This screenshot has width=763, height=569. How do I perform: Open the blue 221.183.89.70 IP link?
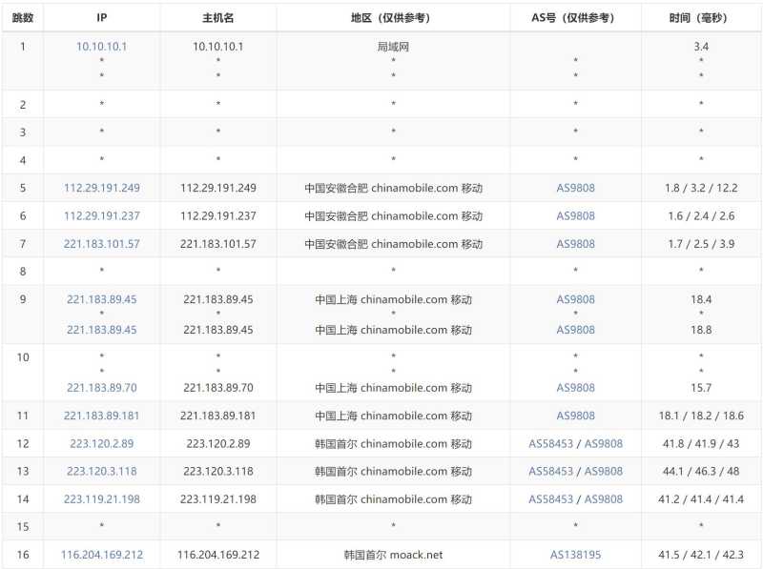click(101, 388)
